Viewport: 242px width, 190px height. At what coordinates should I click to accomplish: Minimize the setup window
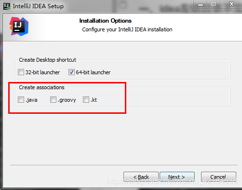pyautogui.click(x=201, y=4)
